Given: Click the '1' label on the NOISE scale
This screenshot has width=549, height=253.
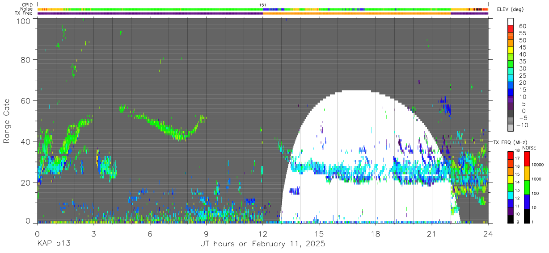Looking at the screenshot, I should click(533, 222).
